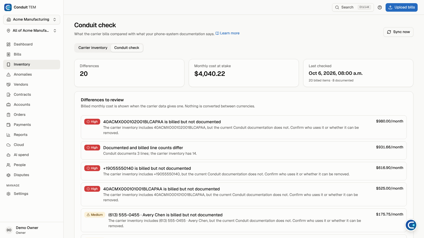424x238 pixels.
Task: Open the (613) 555-0455 Avery Chen difference item
Action: click(244, 220)
